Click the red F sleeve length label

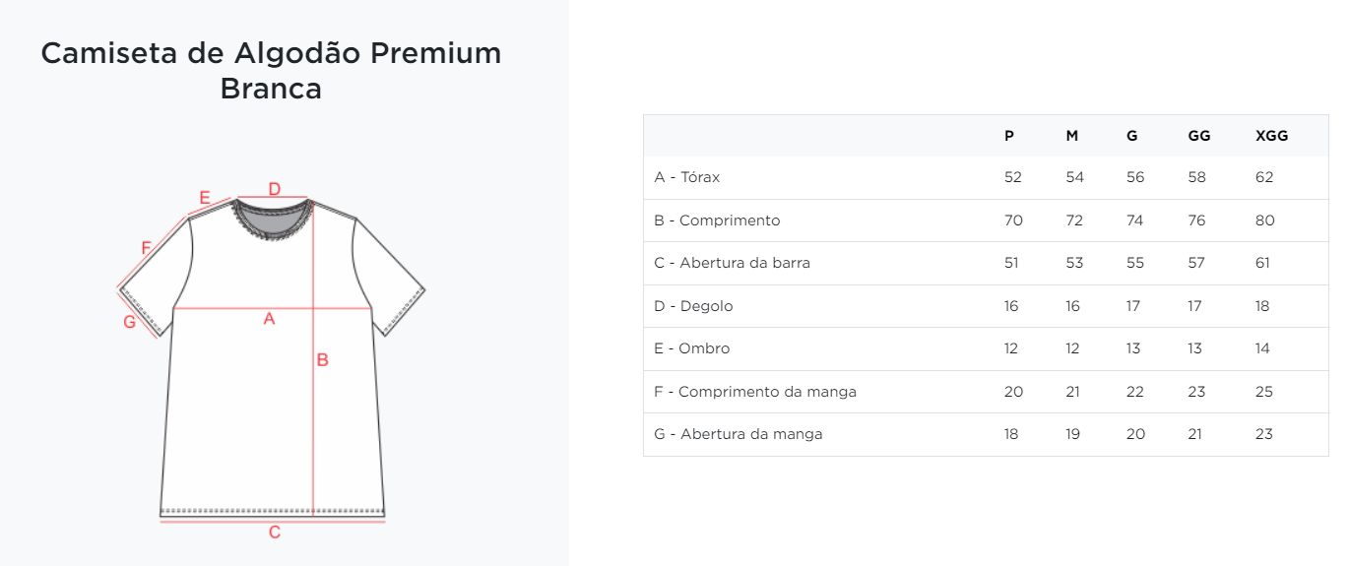pos(146,248)
